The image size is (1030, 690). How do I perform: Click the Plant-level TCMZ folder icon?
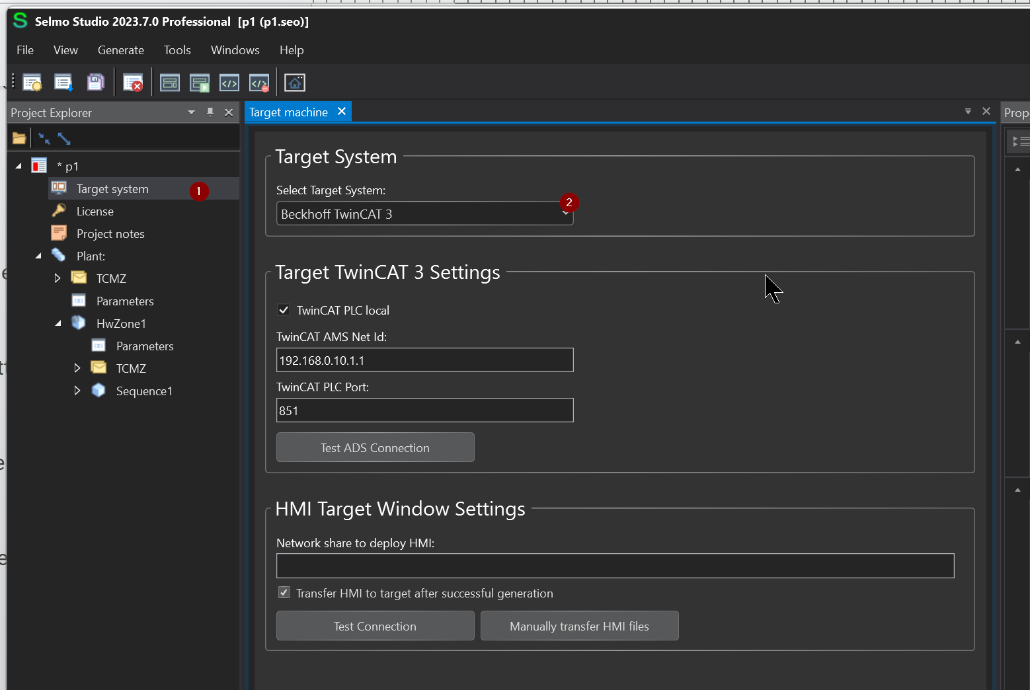79,278
